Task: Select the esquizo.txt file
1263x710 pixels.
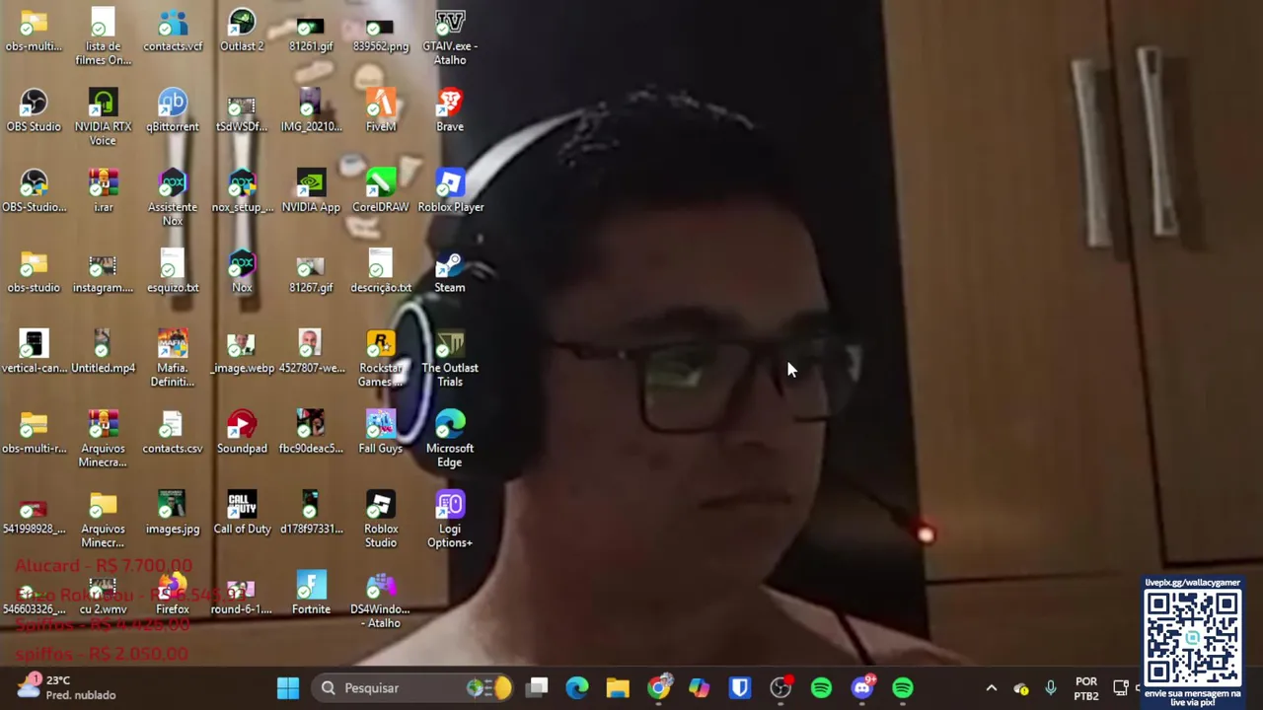Action: coord(173,272)
